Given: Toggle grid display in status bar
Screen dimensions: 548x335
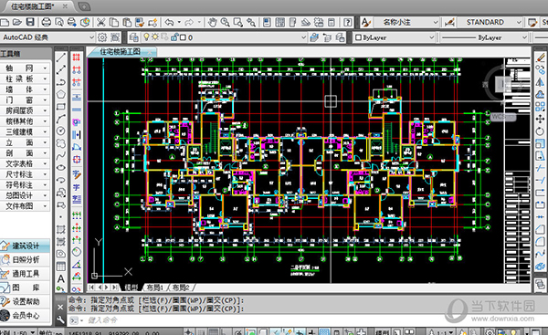Looking at the screenshot, I should click(x=213, y=332).
